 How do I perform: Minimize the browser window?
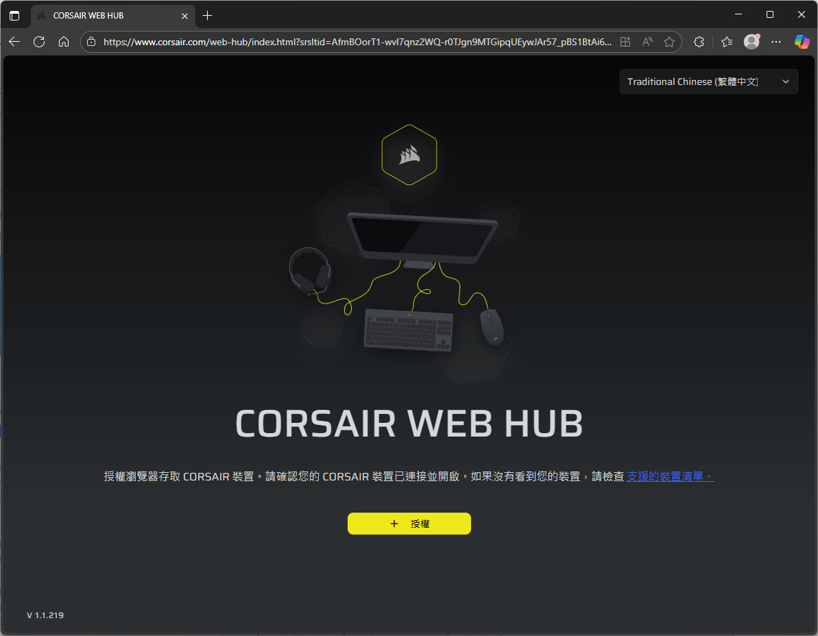pyautogui.click(x=738, y=14)
